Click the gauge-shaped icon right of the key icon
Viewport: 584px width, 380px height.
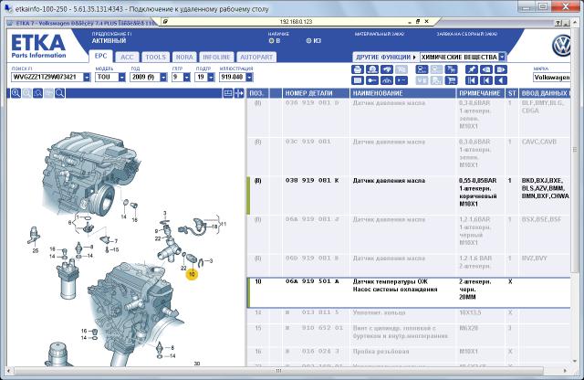(387, 80)
